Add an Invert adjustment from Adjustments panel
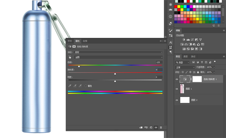 (184, 49)
